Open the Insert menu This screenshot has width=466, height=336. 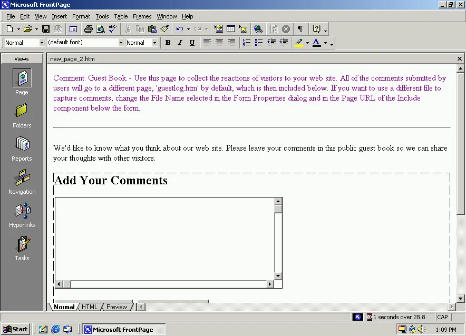pyautogui.click(x=59, y=16)
